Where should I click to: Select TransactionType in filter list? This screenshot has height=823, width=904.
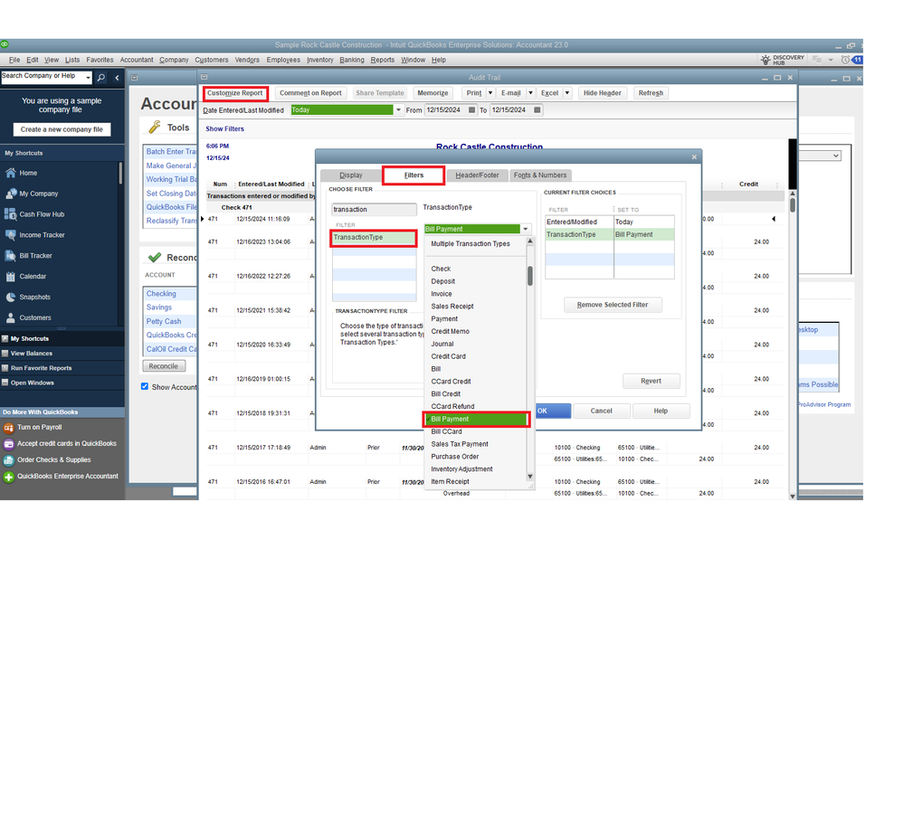click(374, 238)
